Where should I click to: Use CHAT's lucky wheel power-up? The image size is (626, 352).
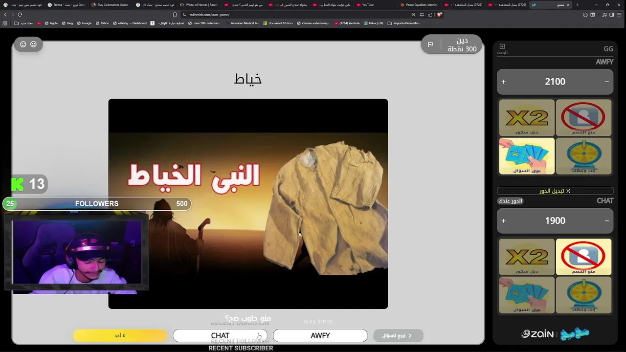coord(583,295)
